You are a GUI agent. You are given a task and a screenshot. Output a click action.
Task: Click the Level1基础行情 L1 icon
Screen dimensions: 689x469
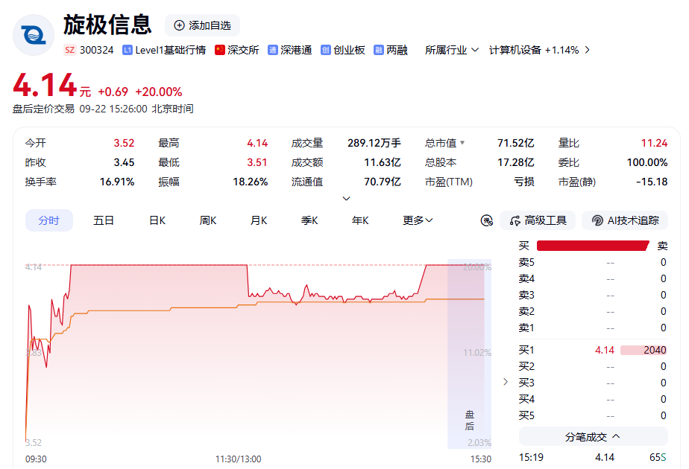click(128, 50)
